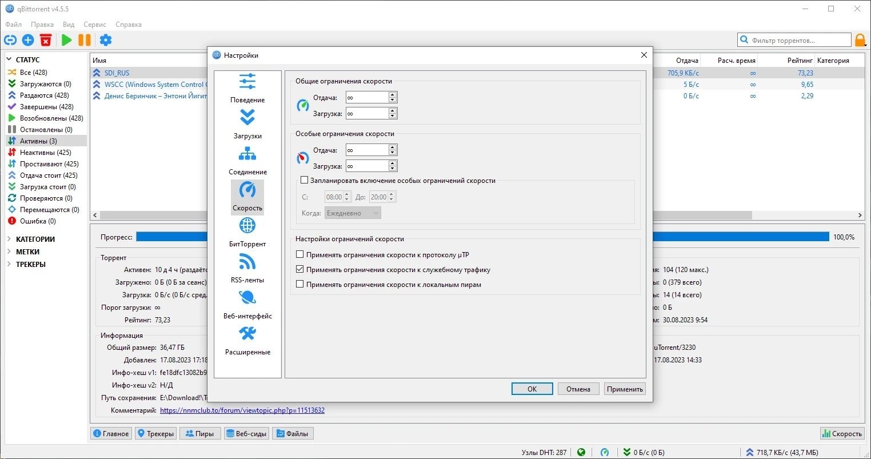
Task: Expand the КАТЕГОРИИ sidebar section
Action: 9,239
